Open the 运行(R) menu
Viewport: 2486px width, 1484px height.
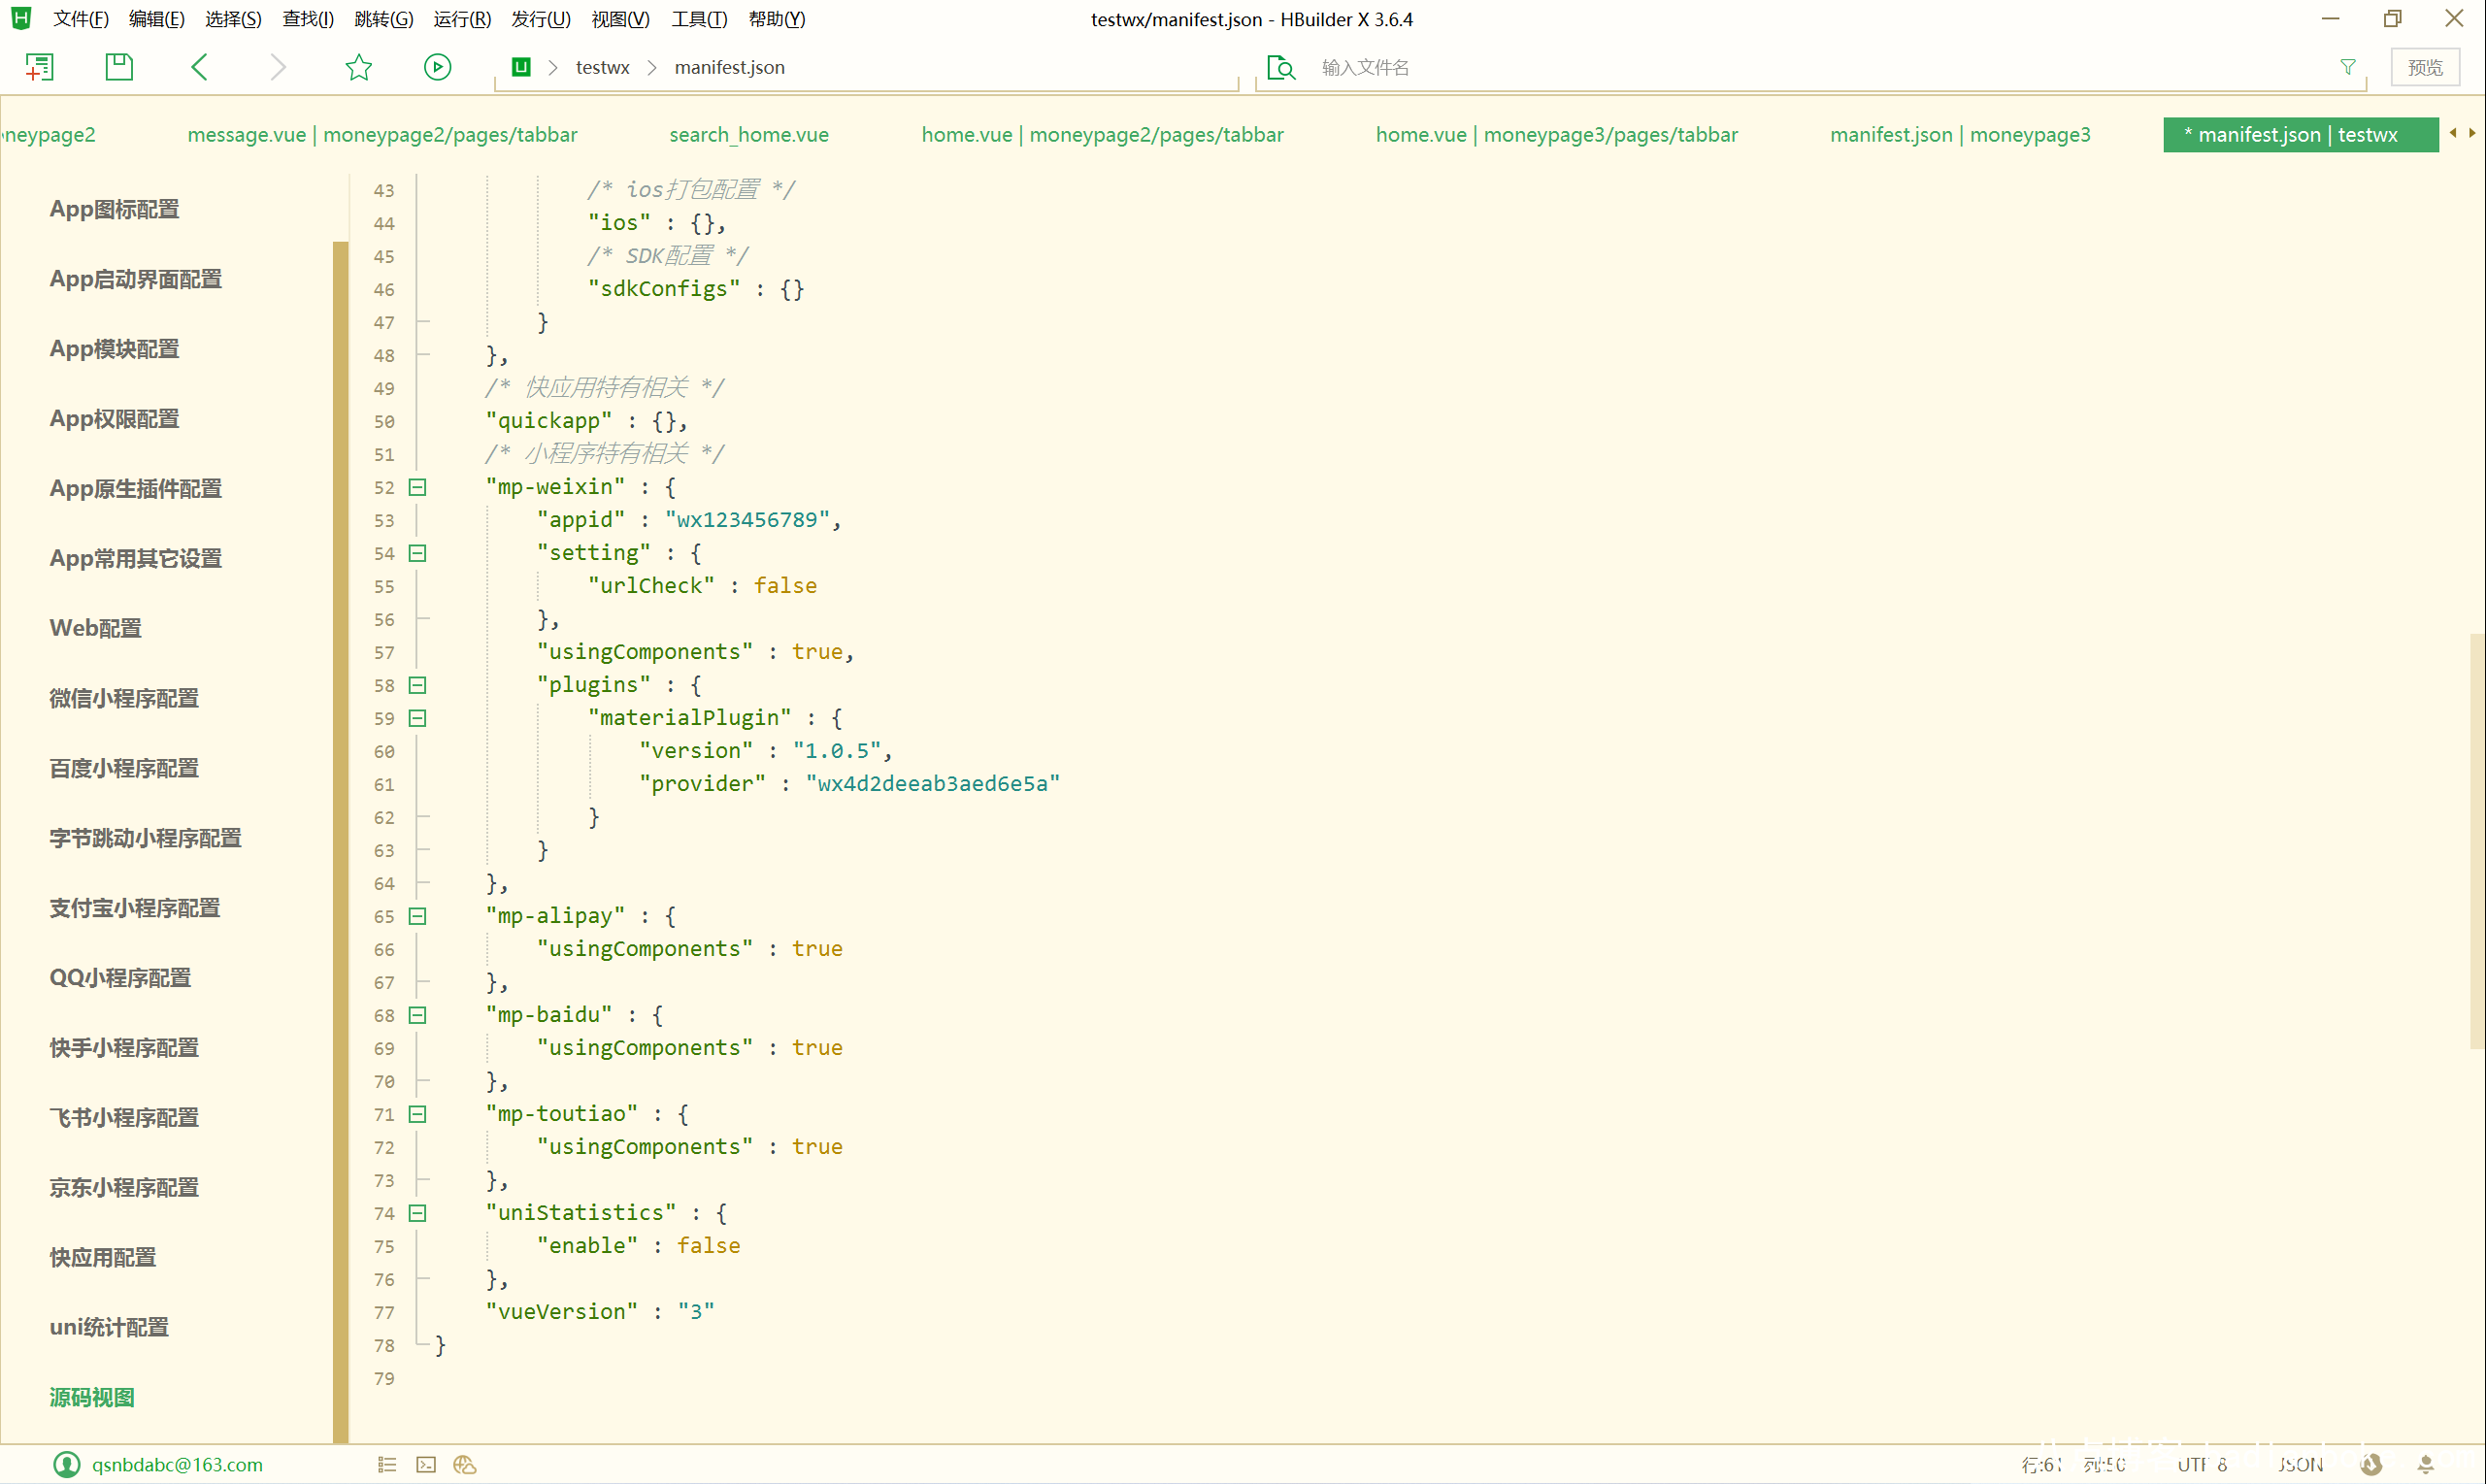462,19
